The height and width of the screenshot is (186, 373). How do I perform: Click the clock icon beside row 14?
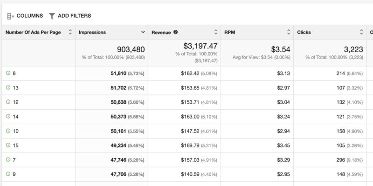pyautogui.click(x=8, y=116)
